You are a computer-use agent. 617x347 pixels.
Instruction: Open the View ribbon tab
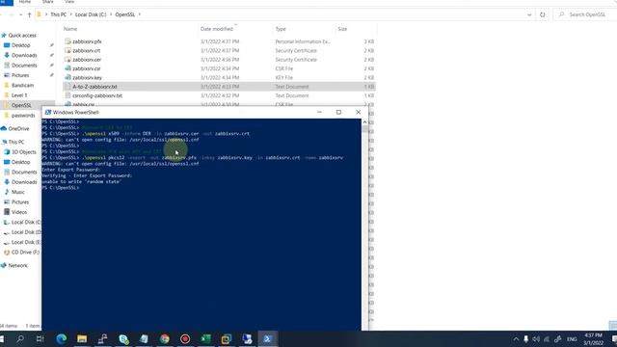(x=69, y=2)
